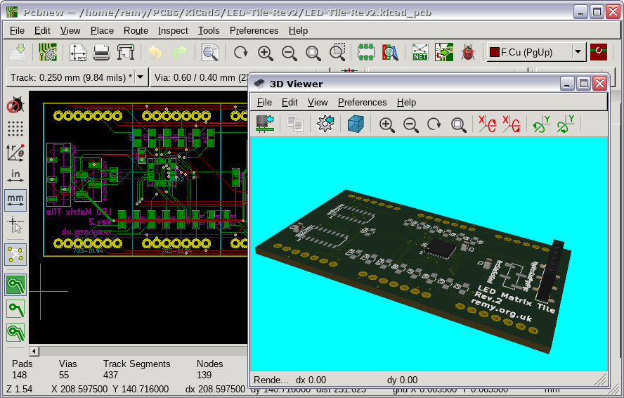Click the Z 1.54 zoom status
The image size is (624, 398).
(20, 389)
